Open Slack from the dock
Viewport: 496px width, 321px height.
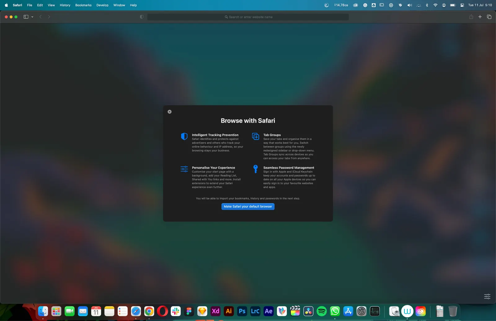(176, 311)
